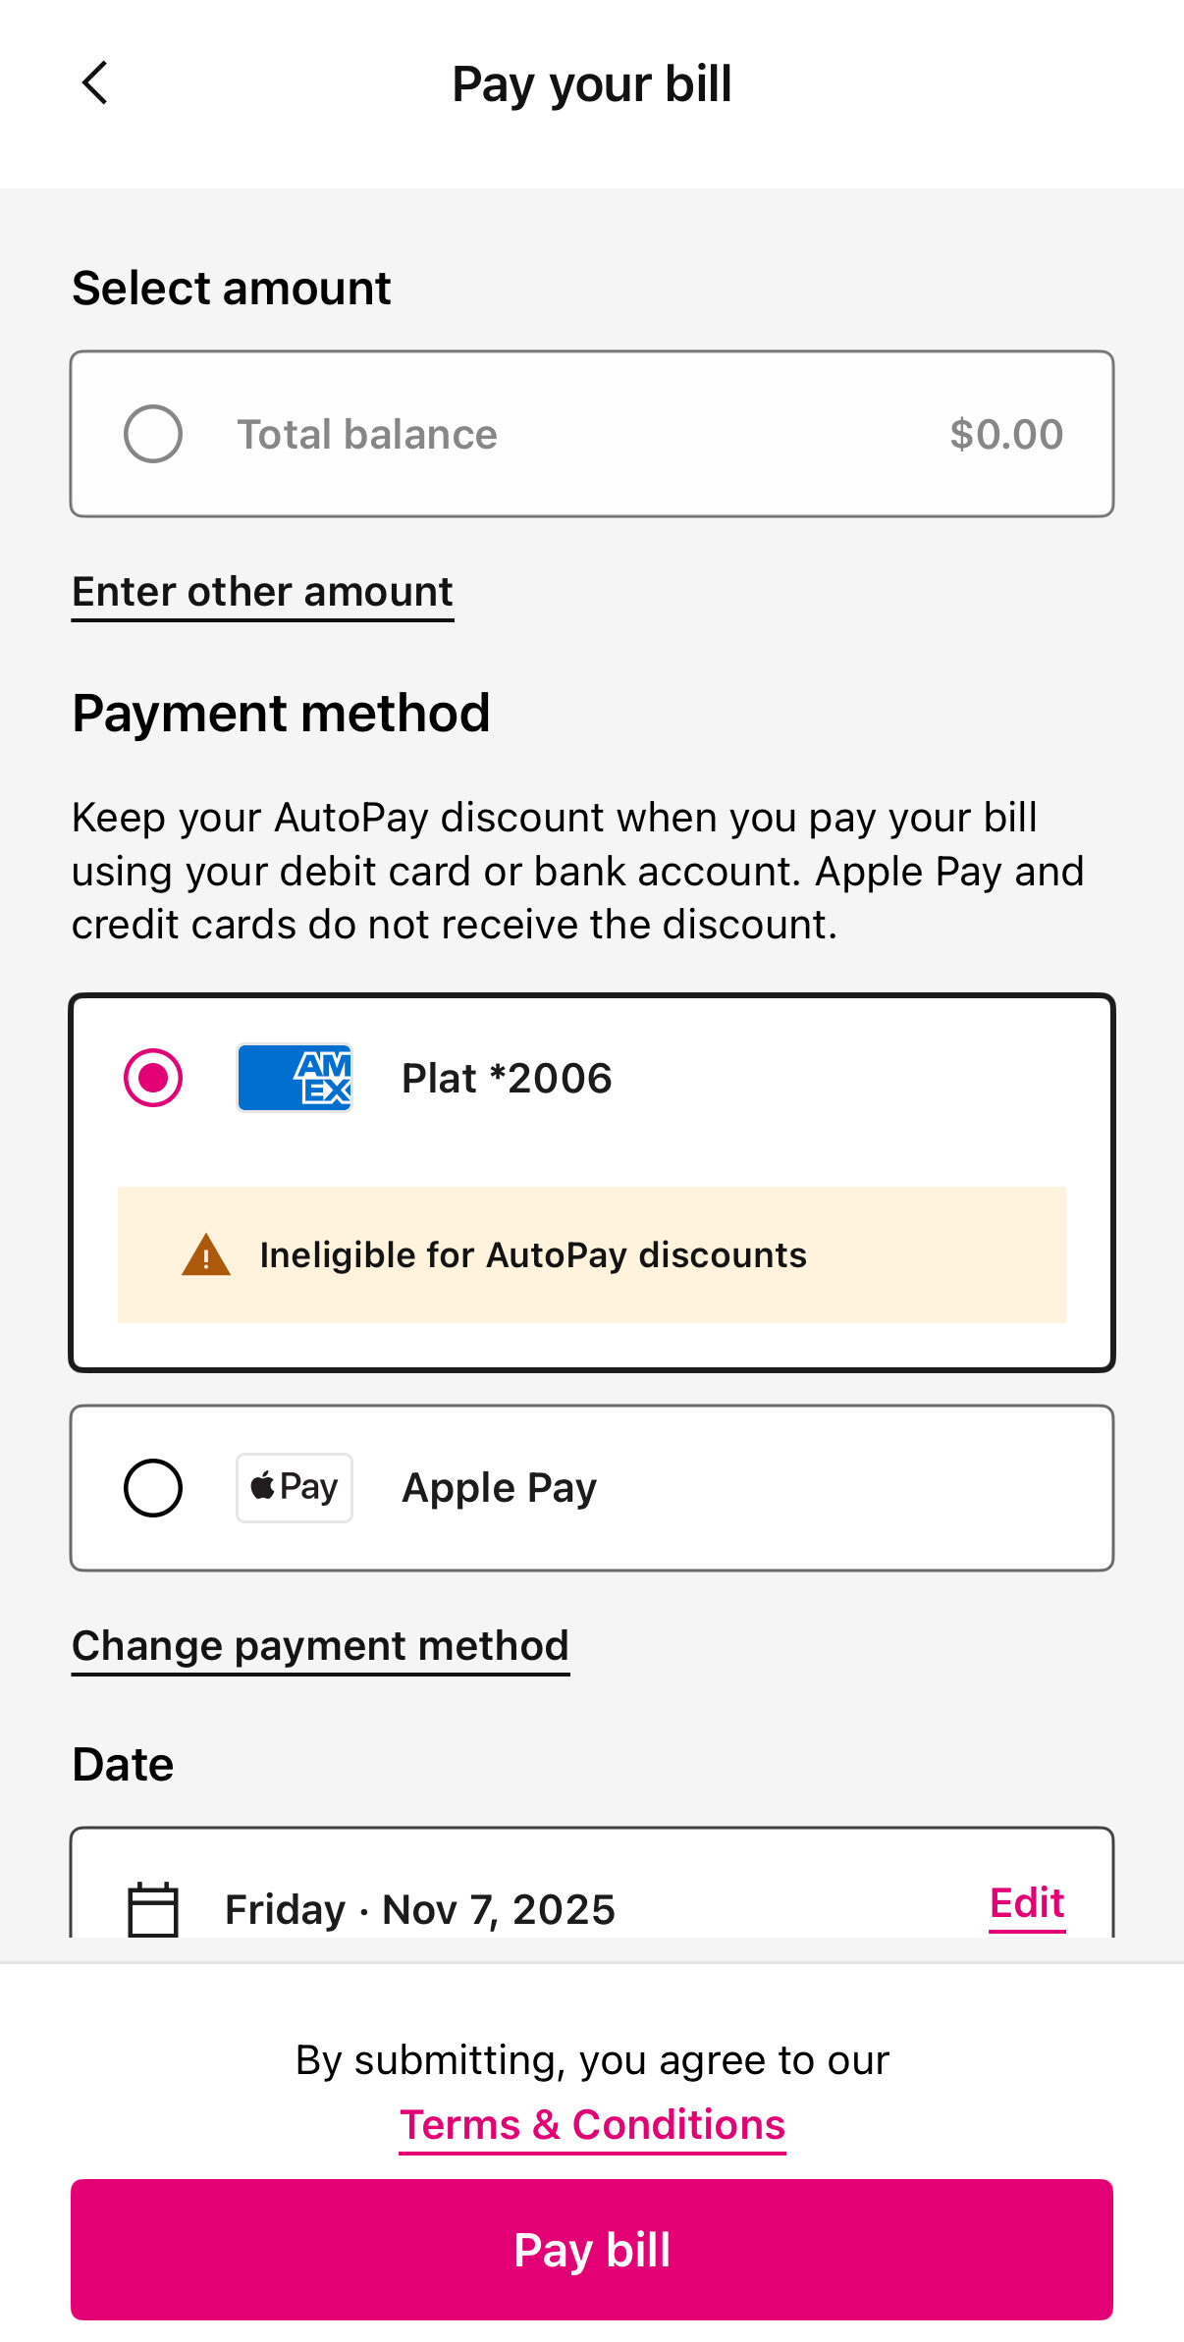Click Change payment method link
The width and height of the screenshot is (1184, 2342).
click(320, 1646)
